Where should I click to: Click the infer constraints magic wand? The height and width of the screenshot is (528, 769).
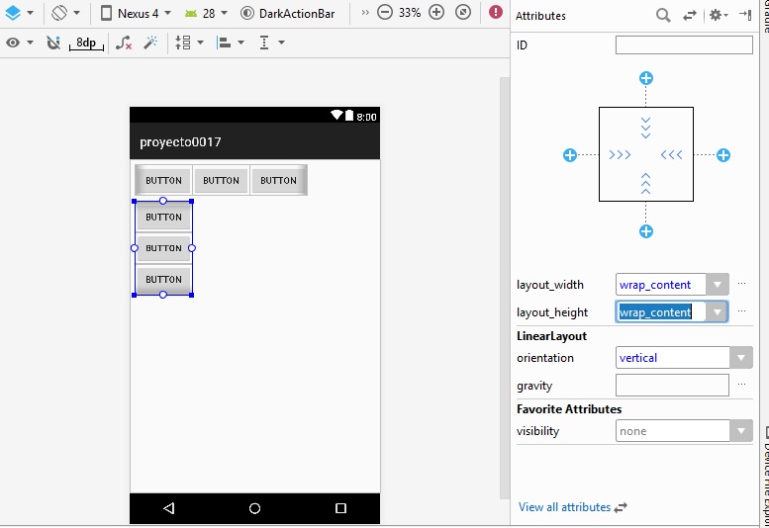[149, 44]
